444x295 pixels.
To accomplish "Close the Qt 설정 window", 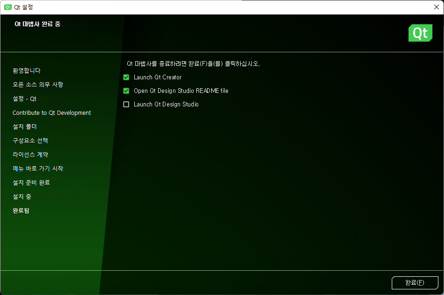I will tap(437, 7).
